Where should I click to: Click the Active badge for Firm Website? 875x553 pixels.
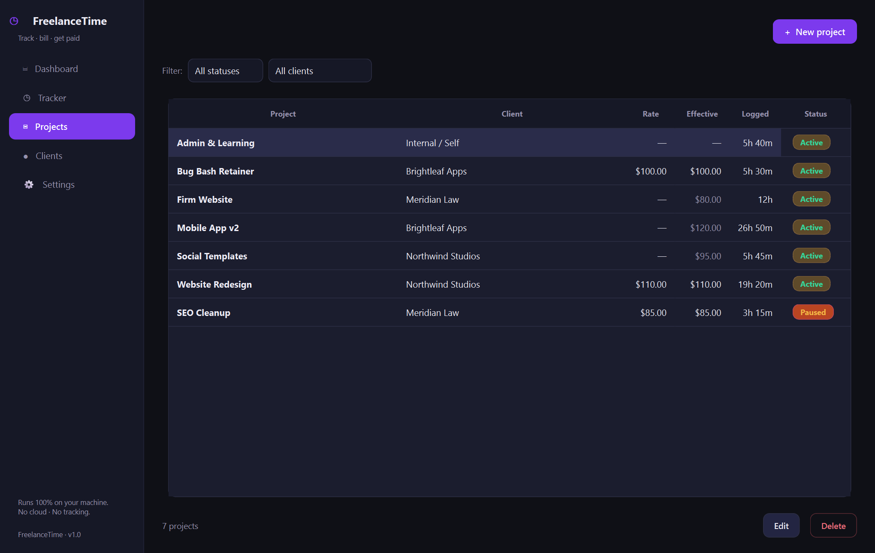point(812,199)
